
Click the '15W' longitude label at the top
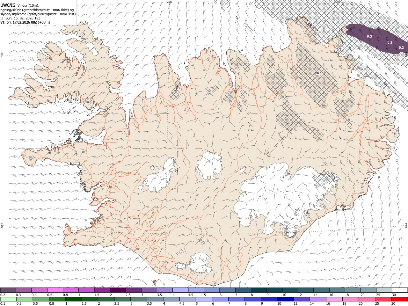pos(338,2)
